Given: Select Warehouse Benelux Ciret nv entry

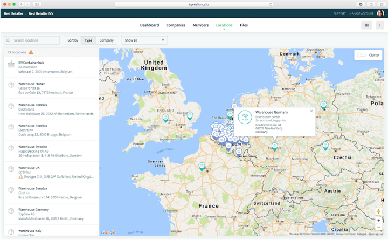Looking at the screenshot, I should tap(52, 193).
